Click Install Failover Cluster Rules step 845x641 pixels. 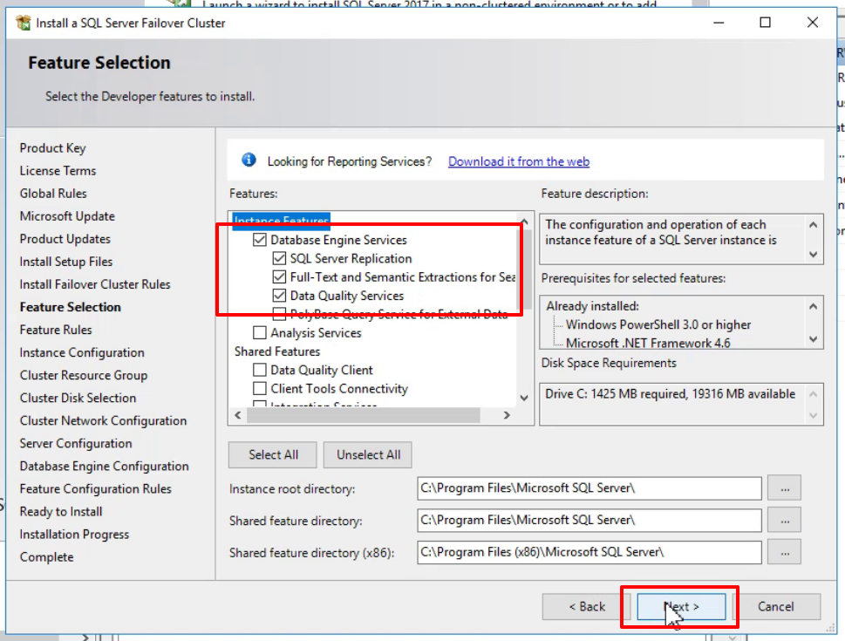click(95, 284)
